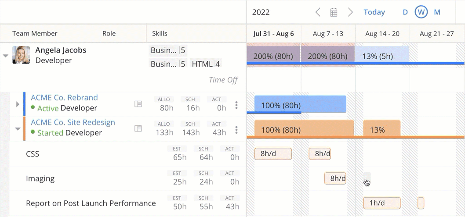
Task: Select the blue ACME Rebrand 100% (80h) allocation bar
Action: pos(300,104)
